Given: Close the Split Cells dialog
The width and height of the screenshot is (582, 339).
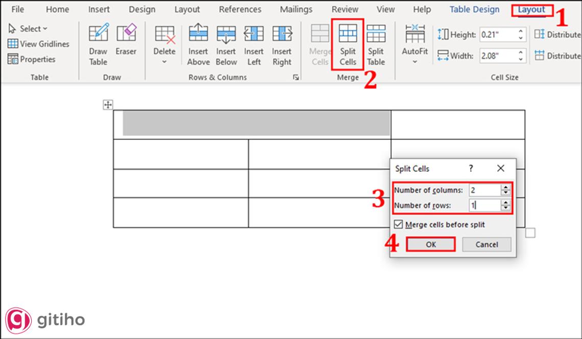Looking at the screenshot, I should click(x=500, y=169).
